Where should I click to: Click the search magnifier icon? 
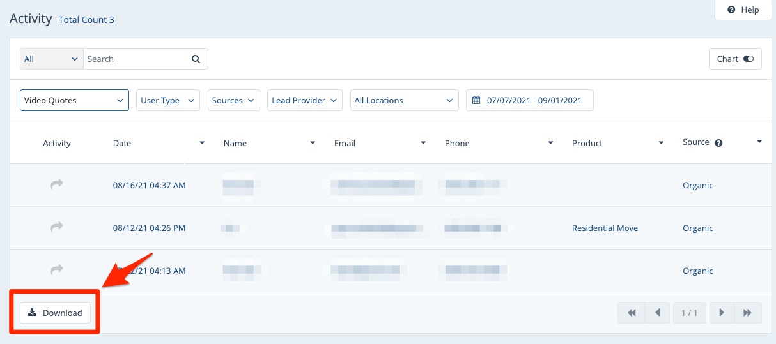coord(196,59)
